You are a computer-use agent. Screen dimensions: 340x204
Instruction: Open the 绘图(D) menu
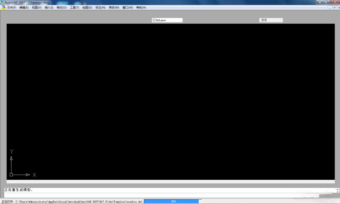[87, 7]
